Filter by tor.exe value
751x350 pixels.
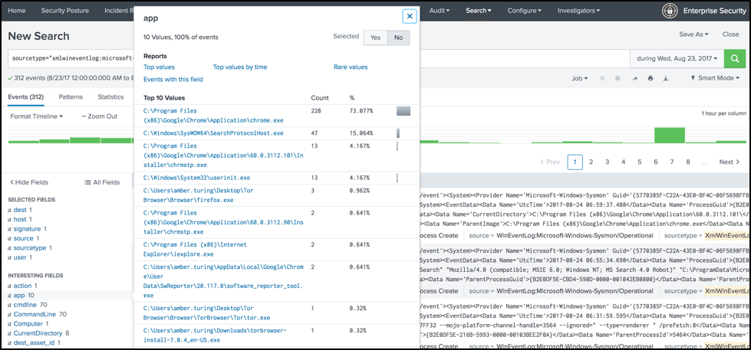[x=206, y=312]
